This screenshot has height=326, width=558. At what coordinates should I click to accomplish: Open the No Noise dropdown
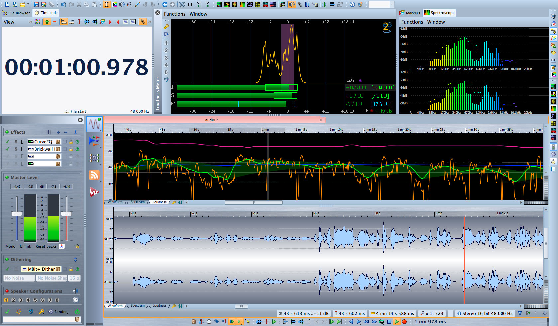tap(19, 278)
